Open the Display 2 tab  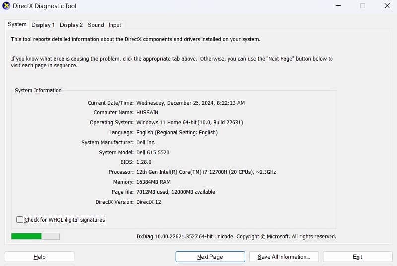click(x=71, y=25)
